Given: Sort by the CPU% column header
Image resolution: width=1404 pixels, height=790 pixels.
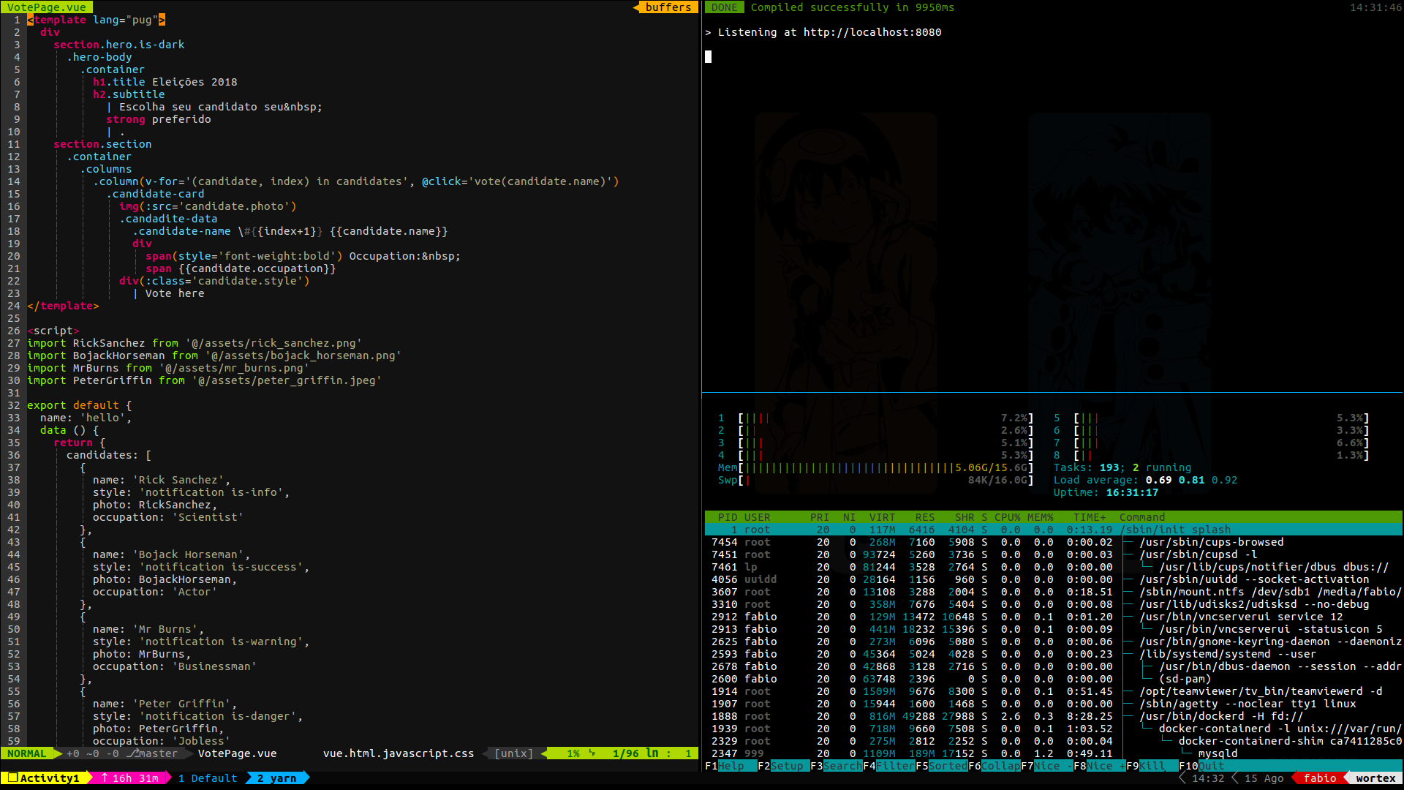Looking at the screenshot, I should click(1007, 517).
